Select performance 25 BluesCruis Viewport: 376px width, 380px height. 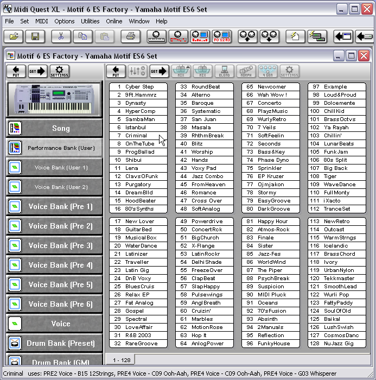[138, 287]
